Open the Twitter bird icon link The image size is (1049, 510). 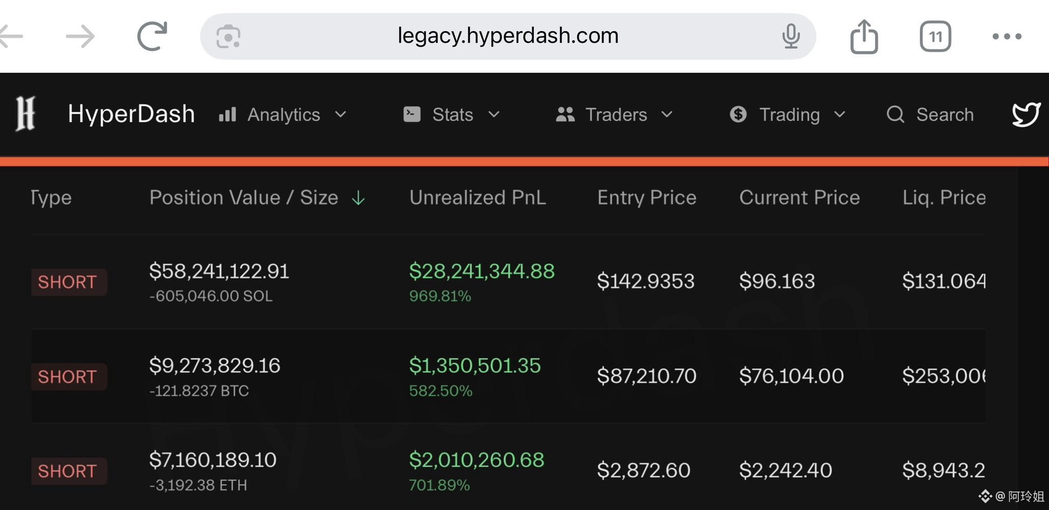point(1026,114)
